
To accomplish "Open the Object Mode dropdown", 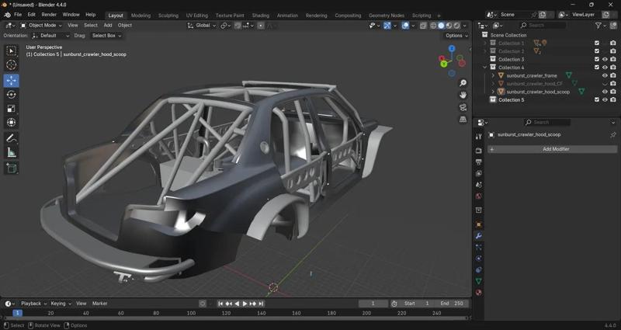I will click(40, 26).
